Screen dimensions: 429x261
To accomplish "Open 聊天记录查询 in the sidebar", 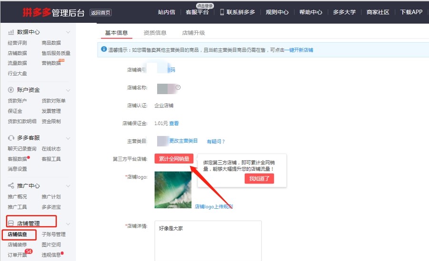I will 22,149.
